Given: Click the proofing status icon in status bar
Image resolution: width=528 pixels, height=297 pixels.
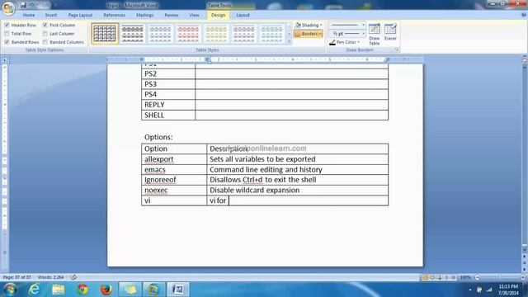Looking at the screenshot, I should click(73, 277).
